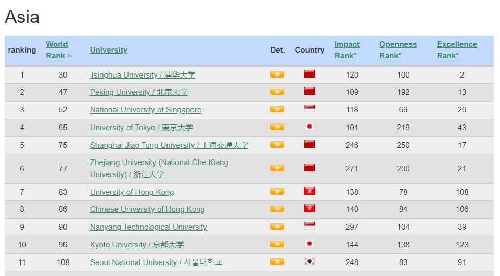The height and width of the screenshot is (276, 500).
Task: Sort by Excellence Rank column header
Action: tap(456, 49)
